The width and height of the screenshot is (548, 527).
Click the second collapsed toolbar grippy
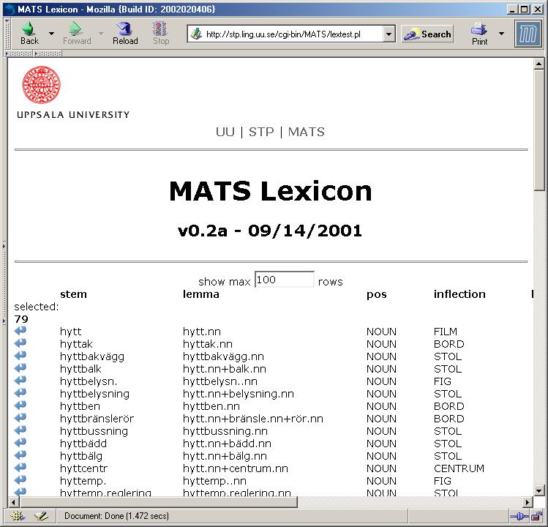click(48, 53)
